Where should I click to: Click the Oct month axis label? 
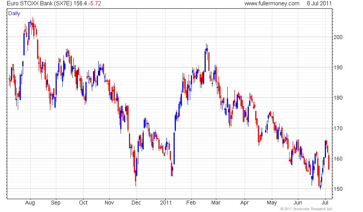click(x=83, y=203)
